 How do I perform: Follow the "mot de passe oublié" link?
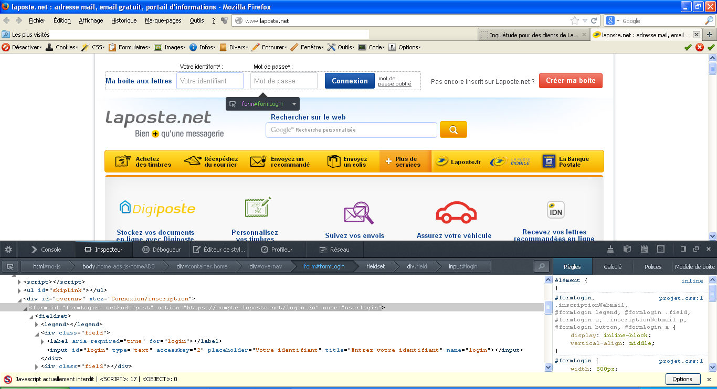coord(394,81)
